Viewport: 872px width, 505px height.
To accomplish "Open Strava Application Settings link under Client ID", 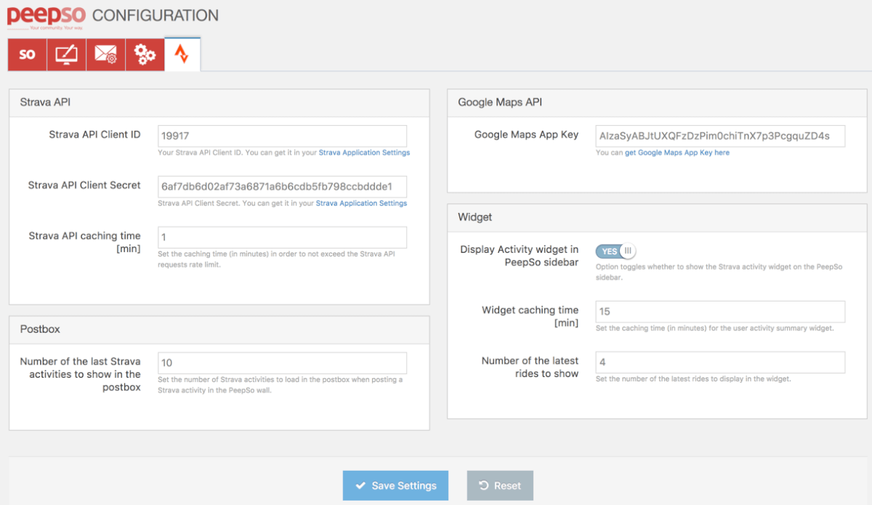I will point(364,153).
